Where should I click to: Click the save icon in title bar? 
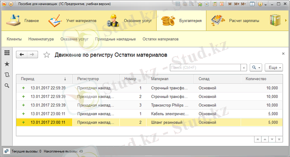pyautogui.click(x=178, y=4)
